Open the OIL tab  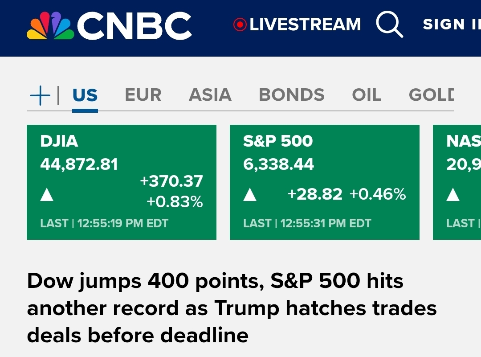[367, 95]
